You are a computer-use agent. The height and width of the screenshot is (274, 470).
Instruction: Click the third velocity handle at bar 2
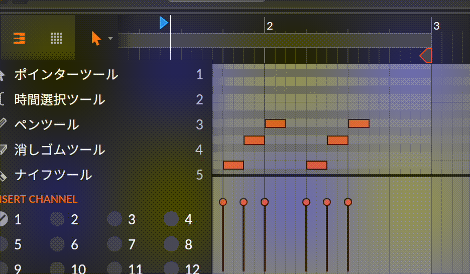click(x=264, y=202)
